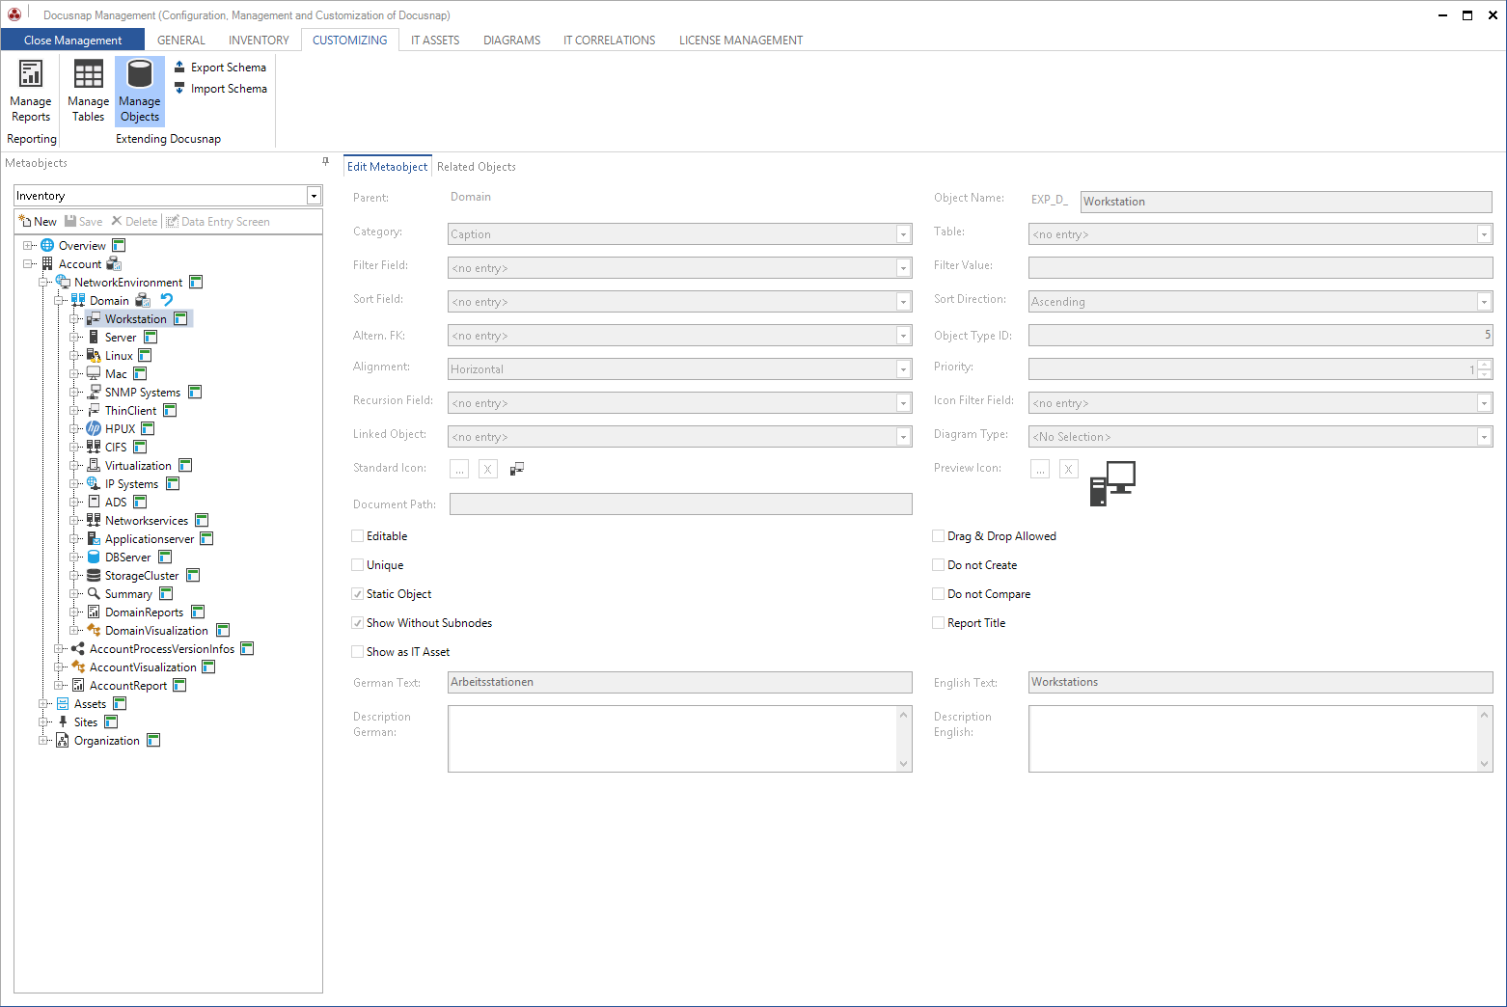Click the Account building icon
Viewport: 1507px width, 1007px height.
47,263
